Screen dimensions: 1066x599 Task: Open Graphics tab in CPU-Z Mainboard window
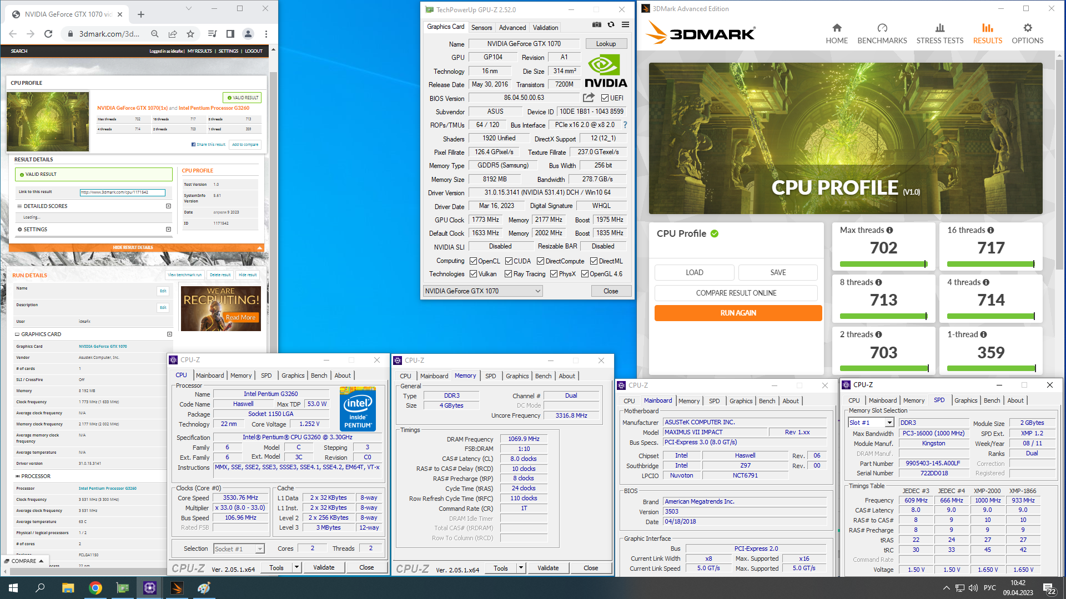click(741, 401)
